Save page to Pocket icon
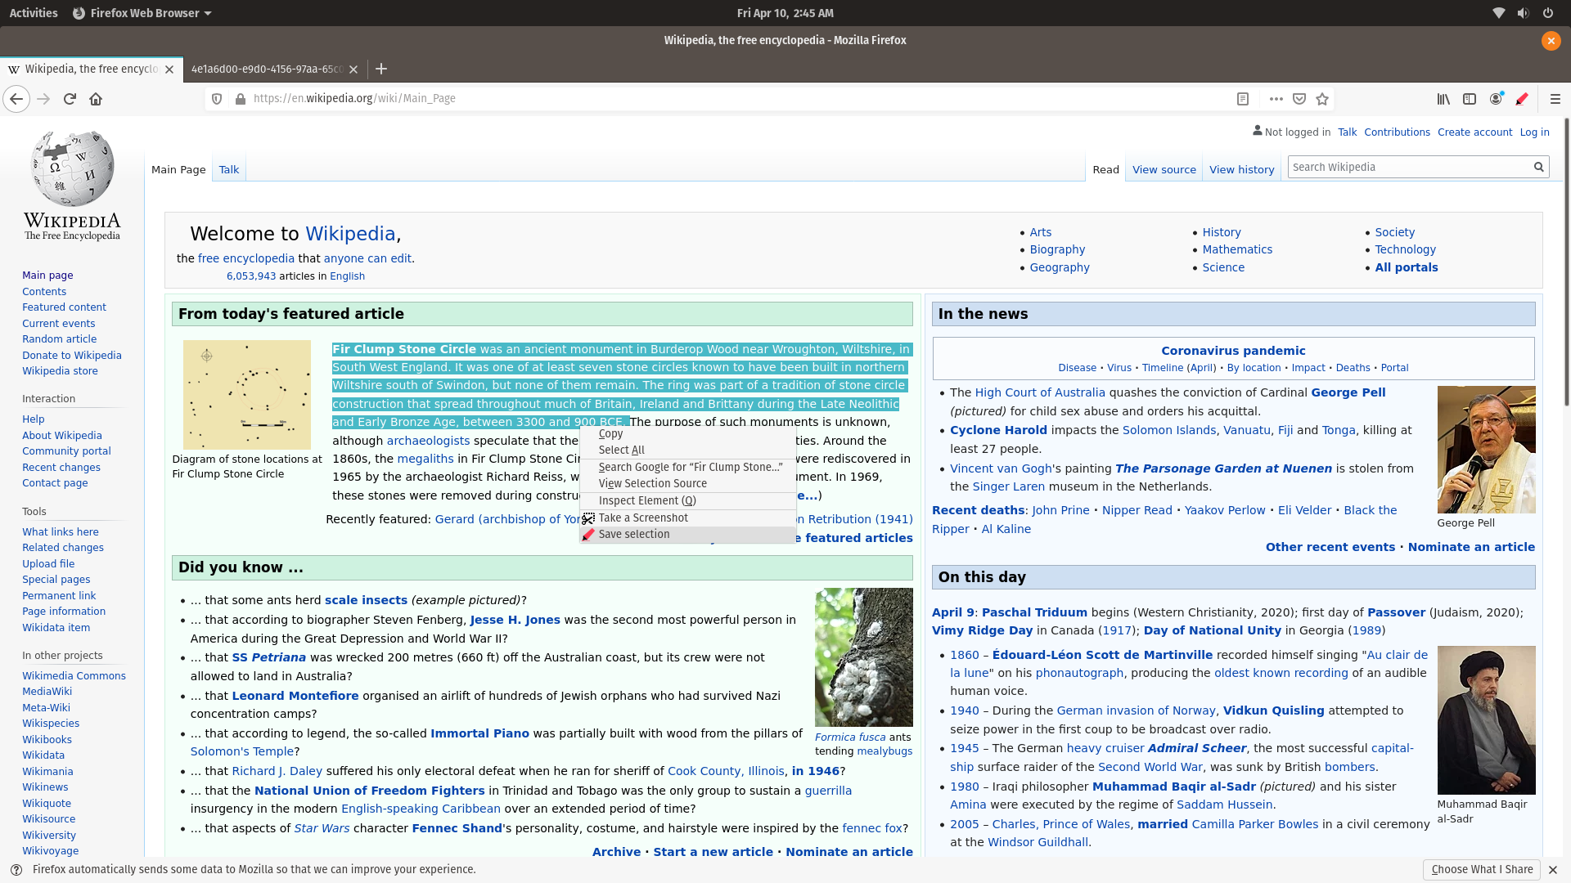1571x883 pixels. click(1299, 99)
